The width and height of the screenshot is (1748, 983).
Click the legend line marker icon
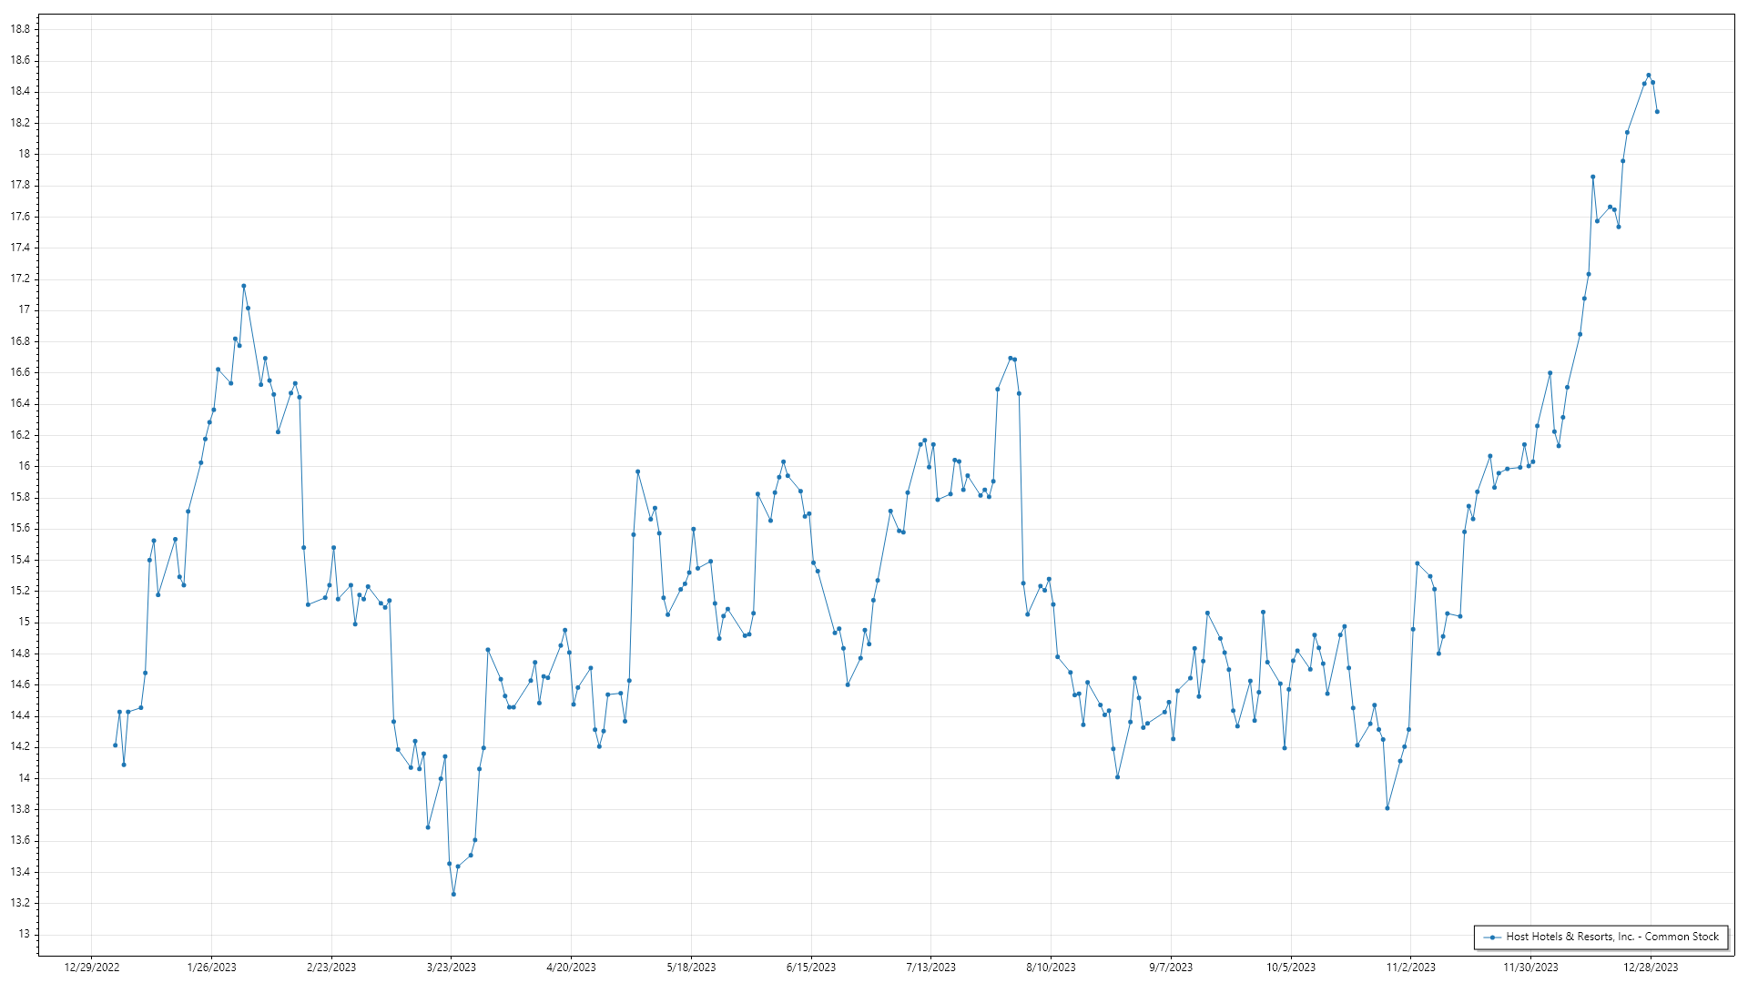(1492, 937)
